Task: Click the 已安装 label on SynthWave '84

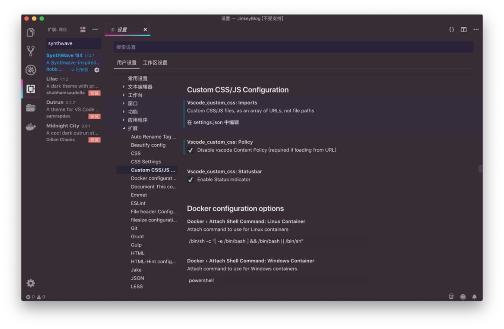Action: pyautogui.click(x=80, y=70)
